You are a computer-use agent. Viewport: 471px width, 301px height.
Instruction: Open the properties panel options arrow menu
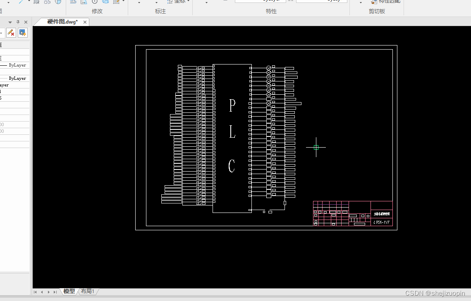pyautogui.click(x=10, y=22)
